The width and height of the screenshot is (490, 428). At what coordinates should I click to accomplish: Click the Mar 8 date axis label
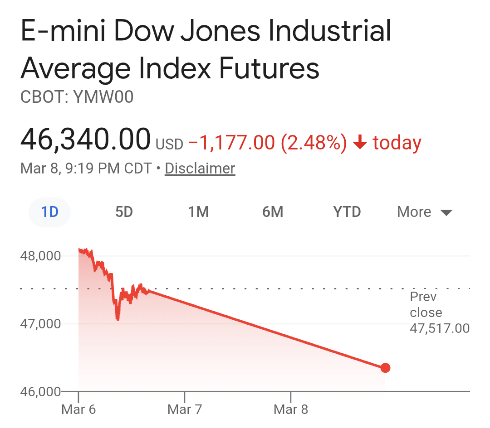[291, 410]
